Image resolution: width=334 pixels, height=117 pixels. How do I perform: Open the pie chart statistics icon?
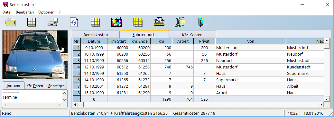(116, 22)
